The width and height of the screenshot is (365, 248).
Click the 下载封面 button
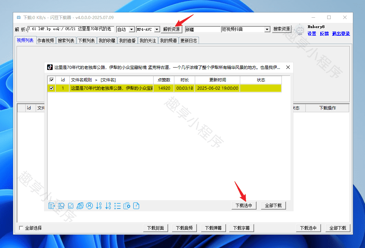coord(156,228)
